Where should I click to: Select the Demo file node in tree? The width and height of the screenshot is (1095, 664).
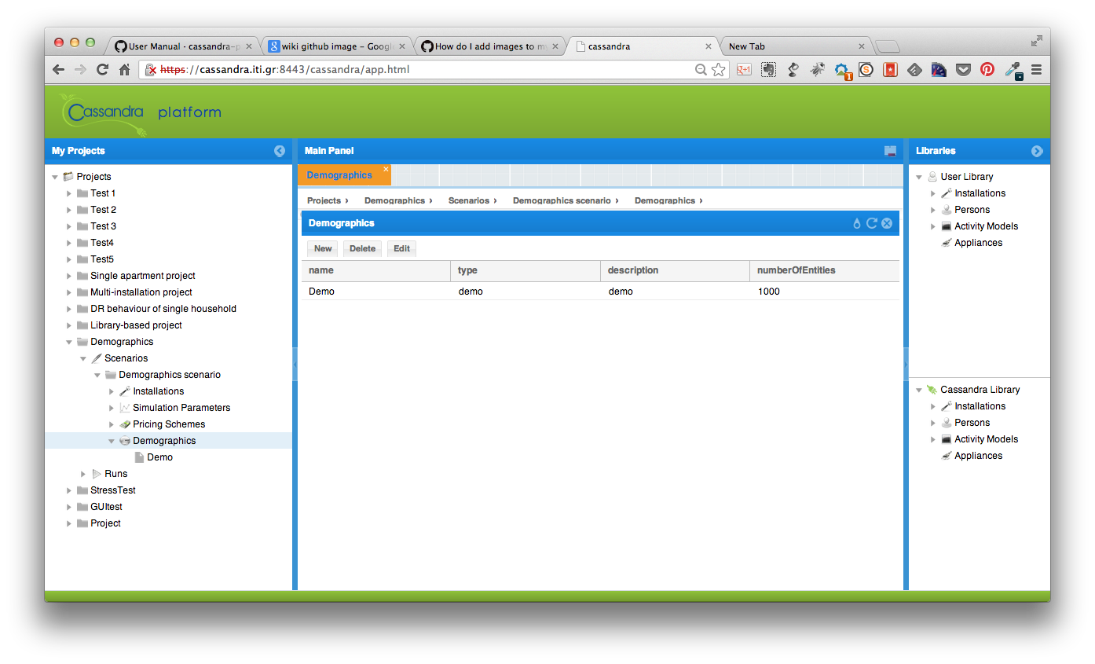click(x=159, y=457)
